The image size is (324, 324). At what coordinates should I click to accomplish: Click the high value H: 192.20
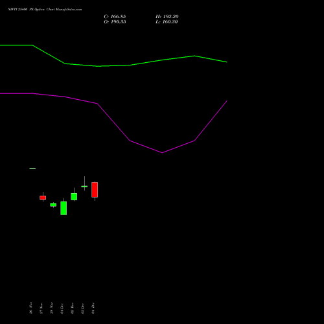167,17
